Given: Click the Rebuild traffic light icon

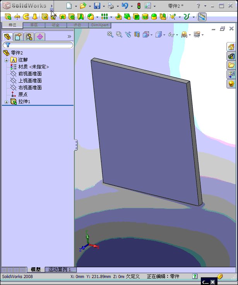Looking at the screenshot, I should (139, 6).
